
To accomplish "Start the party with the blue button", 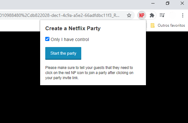I will click(x=63, y=53).
